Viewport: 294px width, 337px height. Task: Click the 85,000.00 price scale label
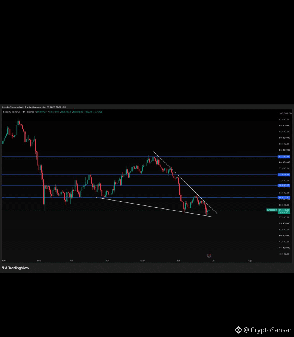pos(284,150)
